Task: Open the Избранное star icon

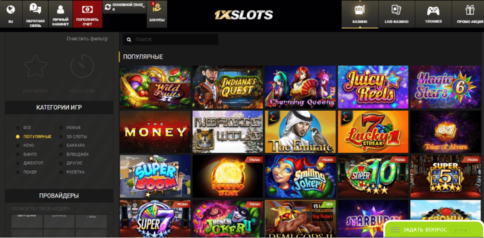Action: pos(36,66)
